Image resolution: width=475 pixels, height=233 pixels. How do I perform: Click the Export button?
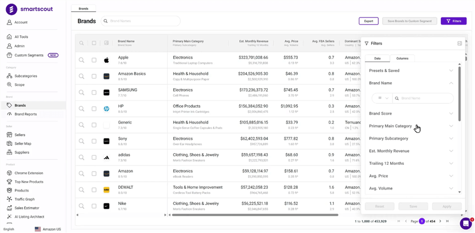tap(369, 21)
